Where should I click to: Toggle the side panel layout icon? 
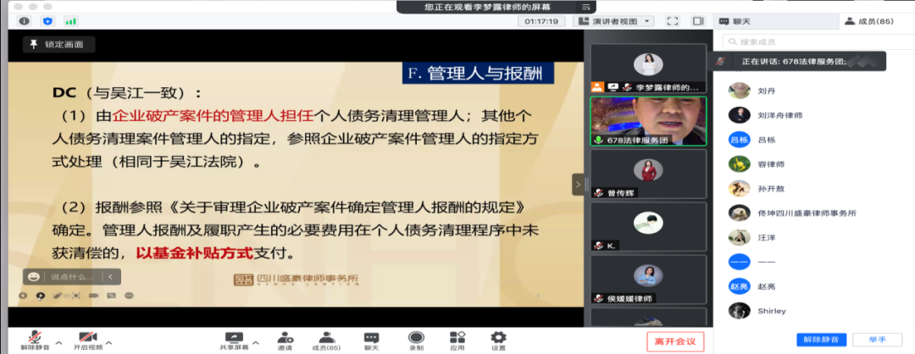coord(698,21)
